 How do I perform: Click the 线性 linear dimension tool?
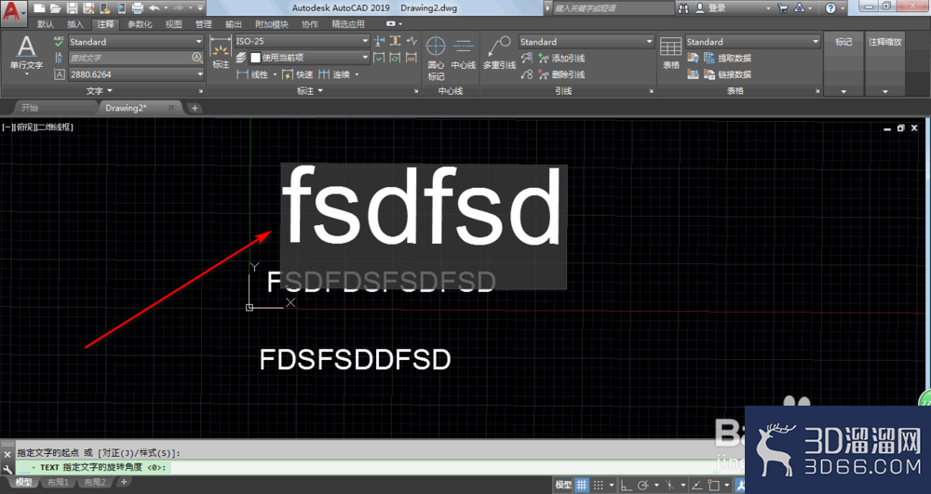(x=253, y=74)
